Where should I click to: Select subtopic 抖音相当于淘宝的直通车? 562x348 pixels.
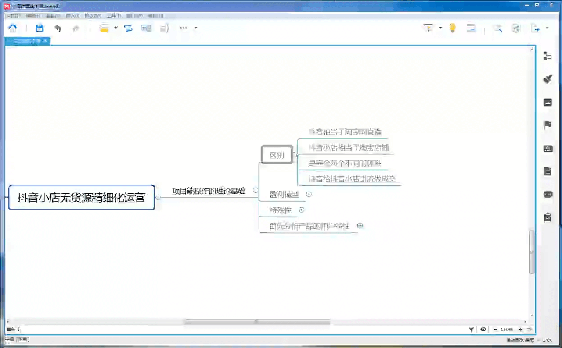tap(345, 131)
